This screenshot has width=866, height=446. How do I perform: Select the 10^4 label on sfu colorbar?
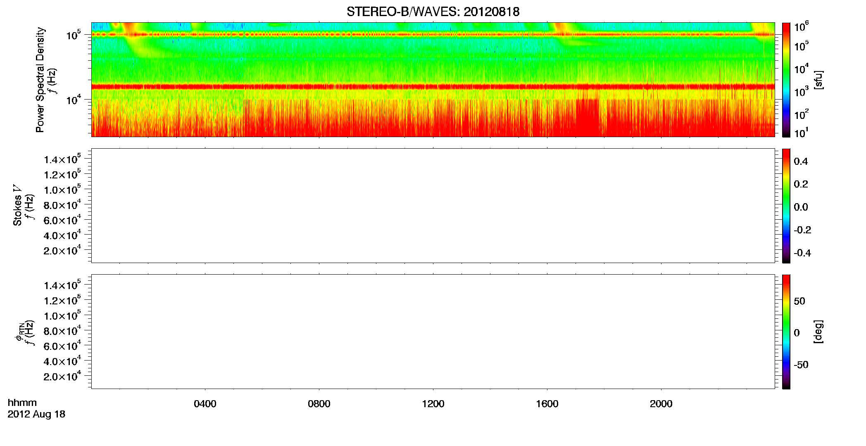[x=802, y=69]
